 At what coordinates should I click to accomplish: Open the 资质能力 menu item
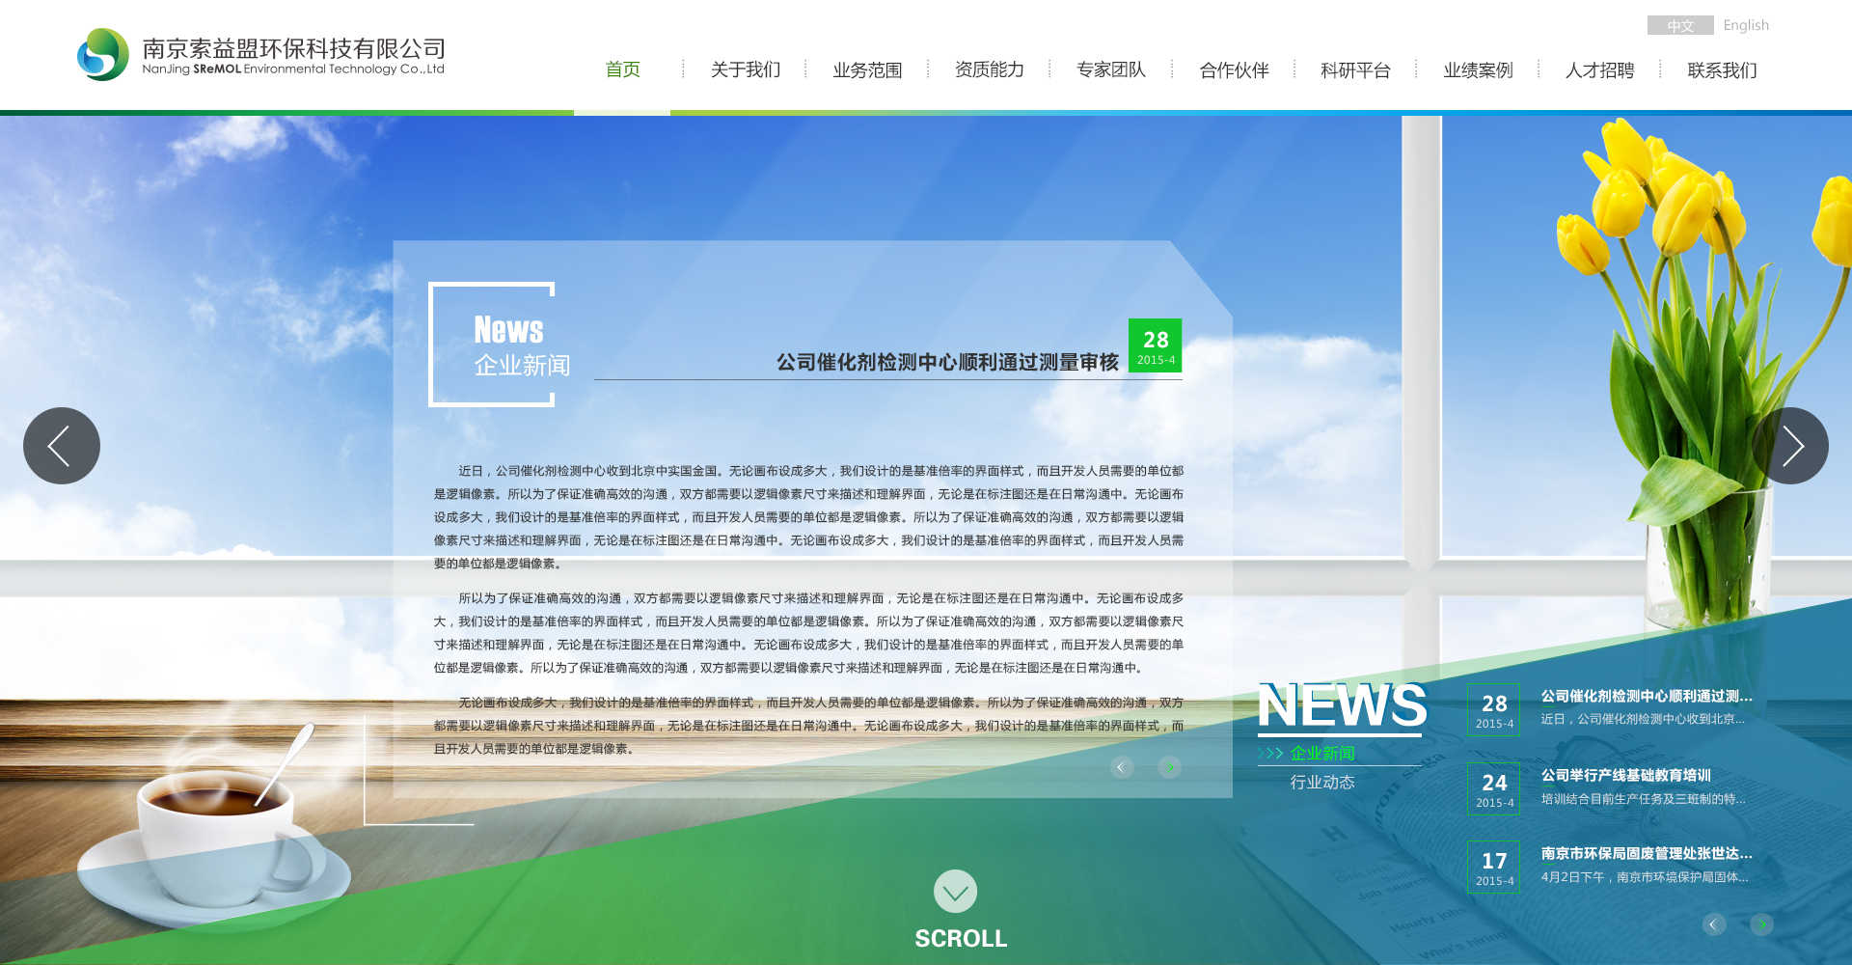[x=990, y=69]
